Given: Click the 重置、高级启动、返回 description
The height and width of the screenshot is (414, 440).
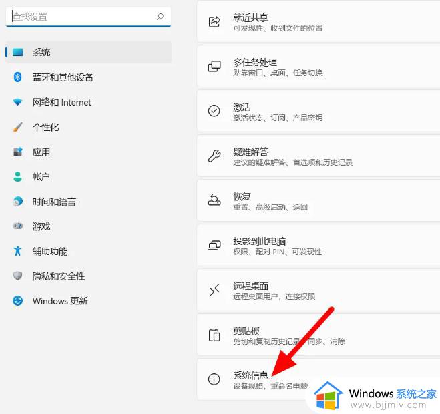Looking at the screenshot, I should 270,207.
